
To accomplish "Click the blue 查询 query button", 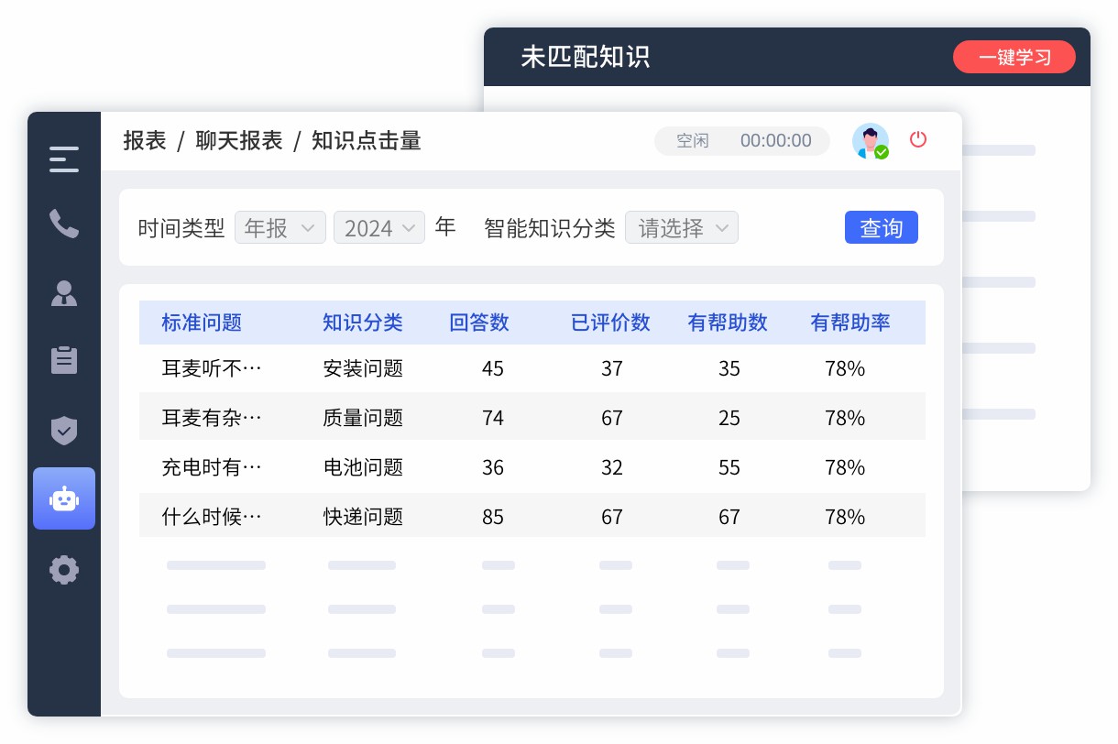I will pyautogui.click(x=881, y=227).
